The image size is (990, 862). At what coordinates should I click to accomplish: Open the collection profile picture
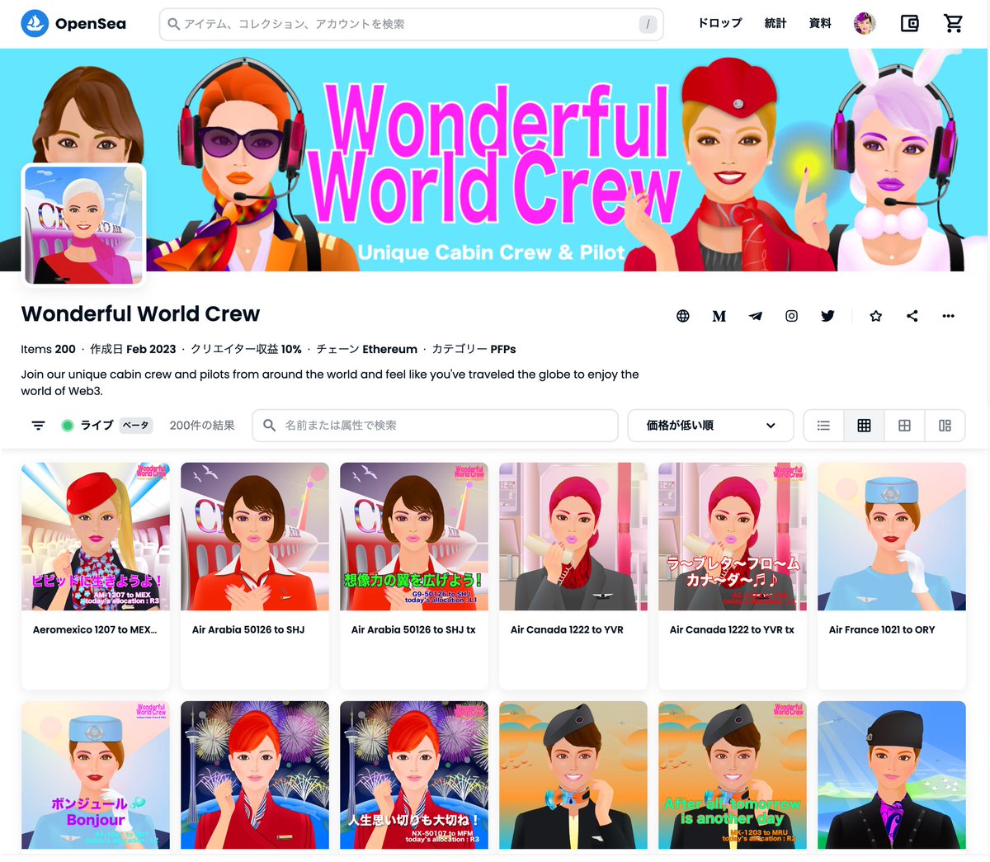(x=84, y=224)
